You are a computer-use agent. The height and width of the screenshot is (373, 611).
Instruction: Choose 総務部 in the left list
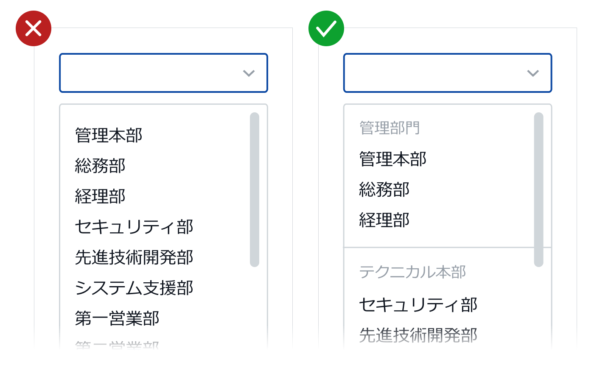[x=100, y=166]
